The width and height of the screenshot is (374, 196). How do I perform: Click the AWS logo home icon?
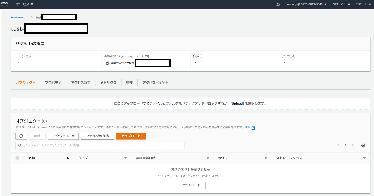pos(5,4)
